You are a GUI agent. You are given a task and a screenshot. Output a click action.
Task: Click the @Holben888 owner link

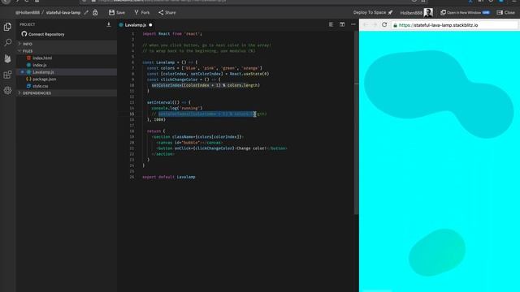pos(28,13)
